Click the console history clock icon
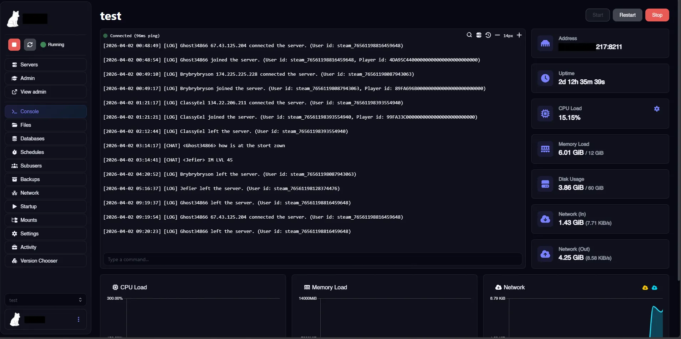The width and height of the screenshot is (681, 339). tap(488, 35)
